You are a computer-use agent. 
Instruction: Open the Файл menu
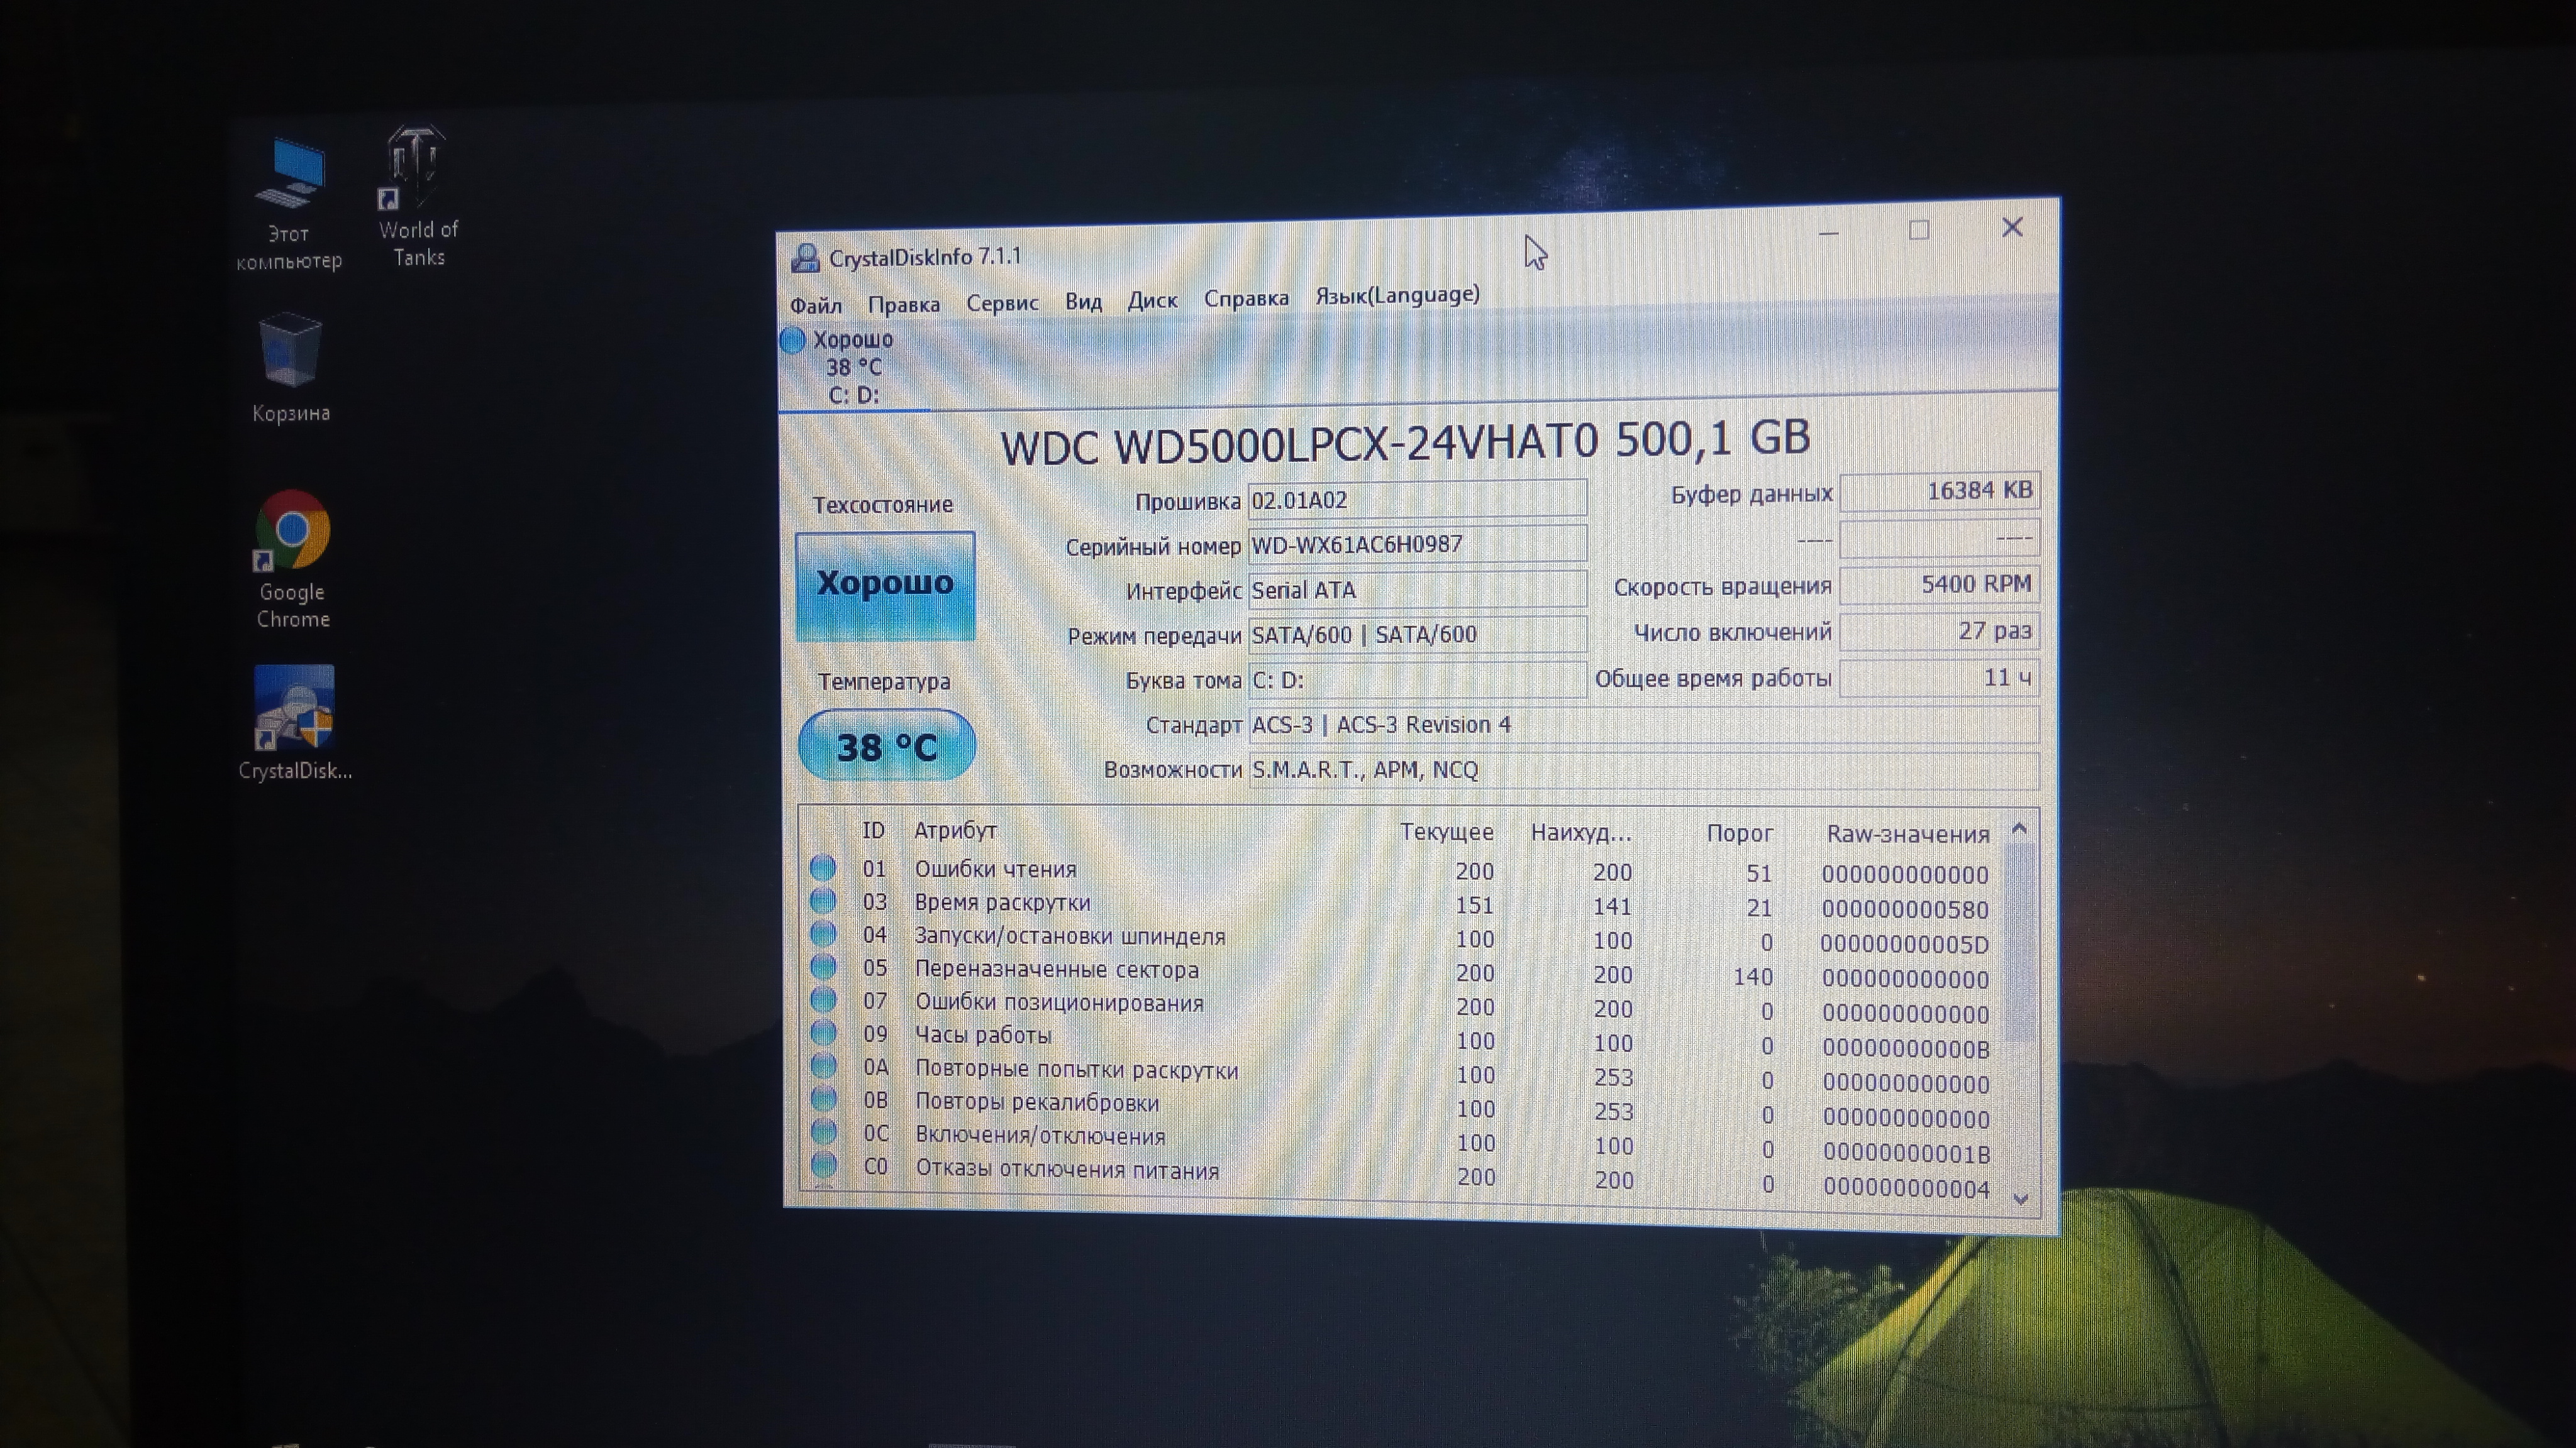coord(816,305)
